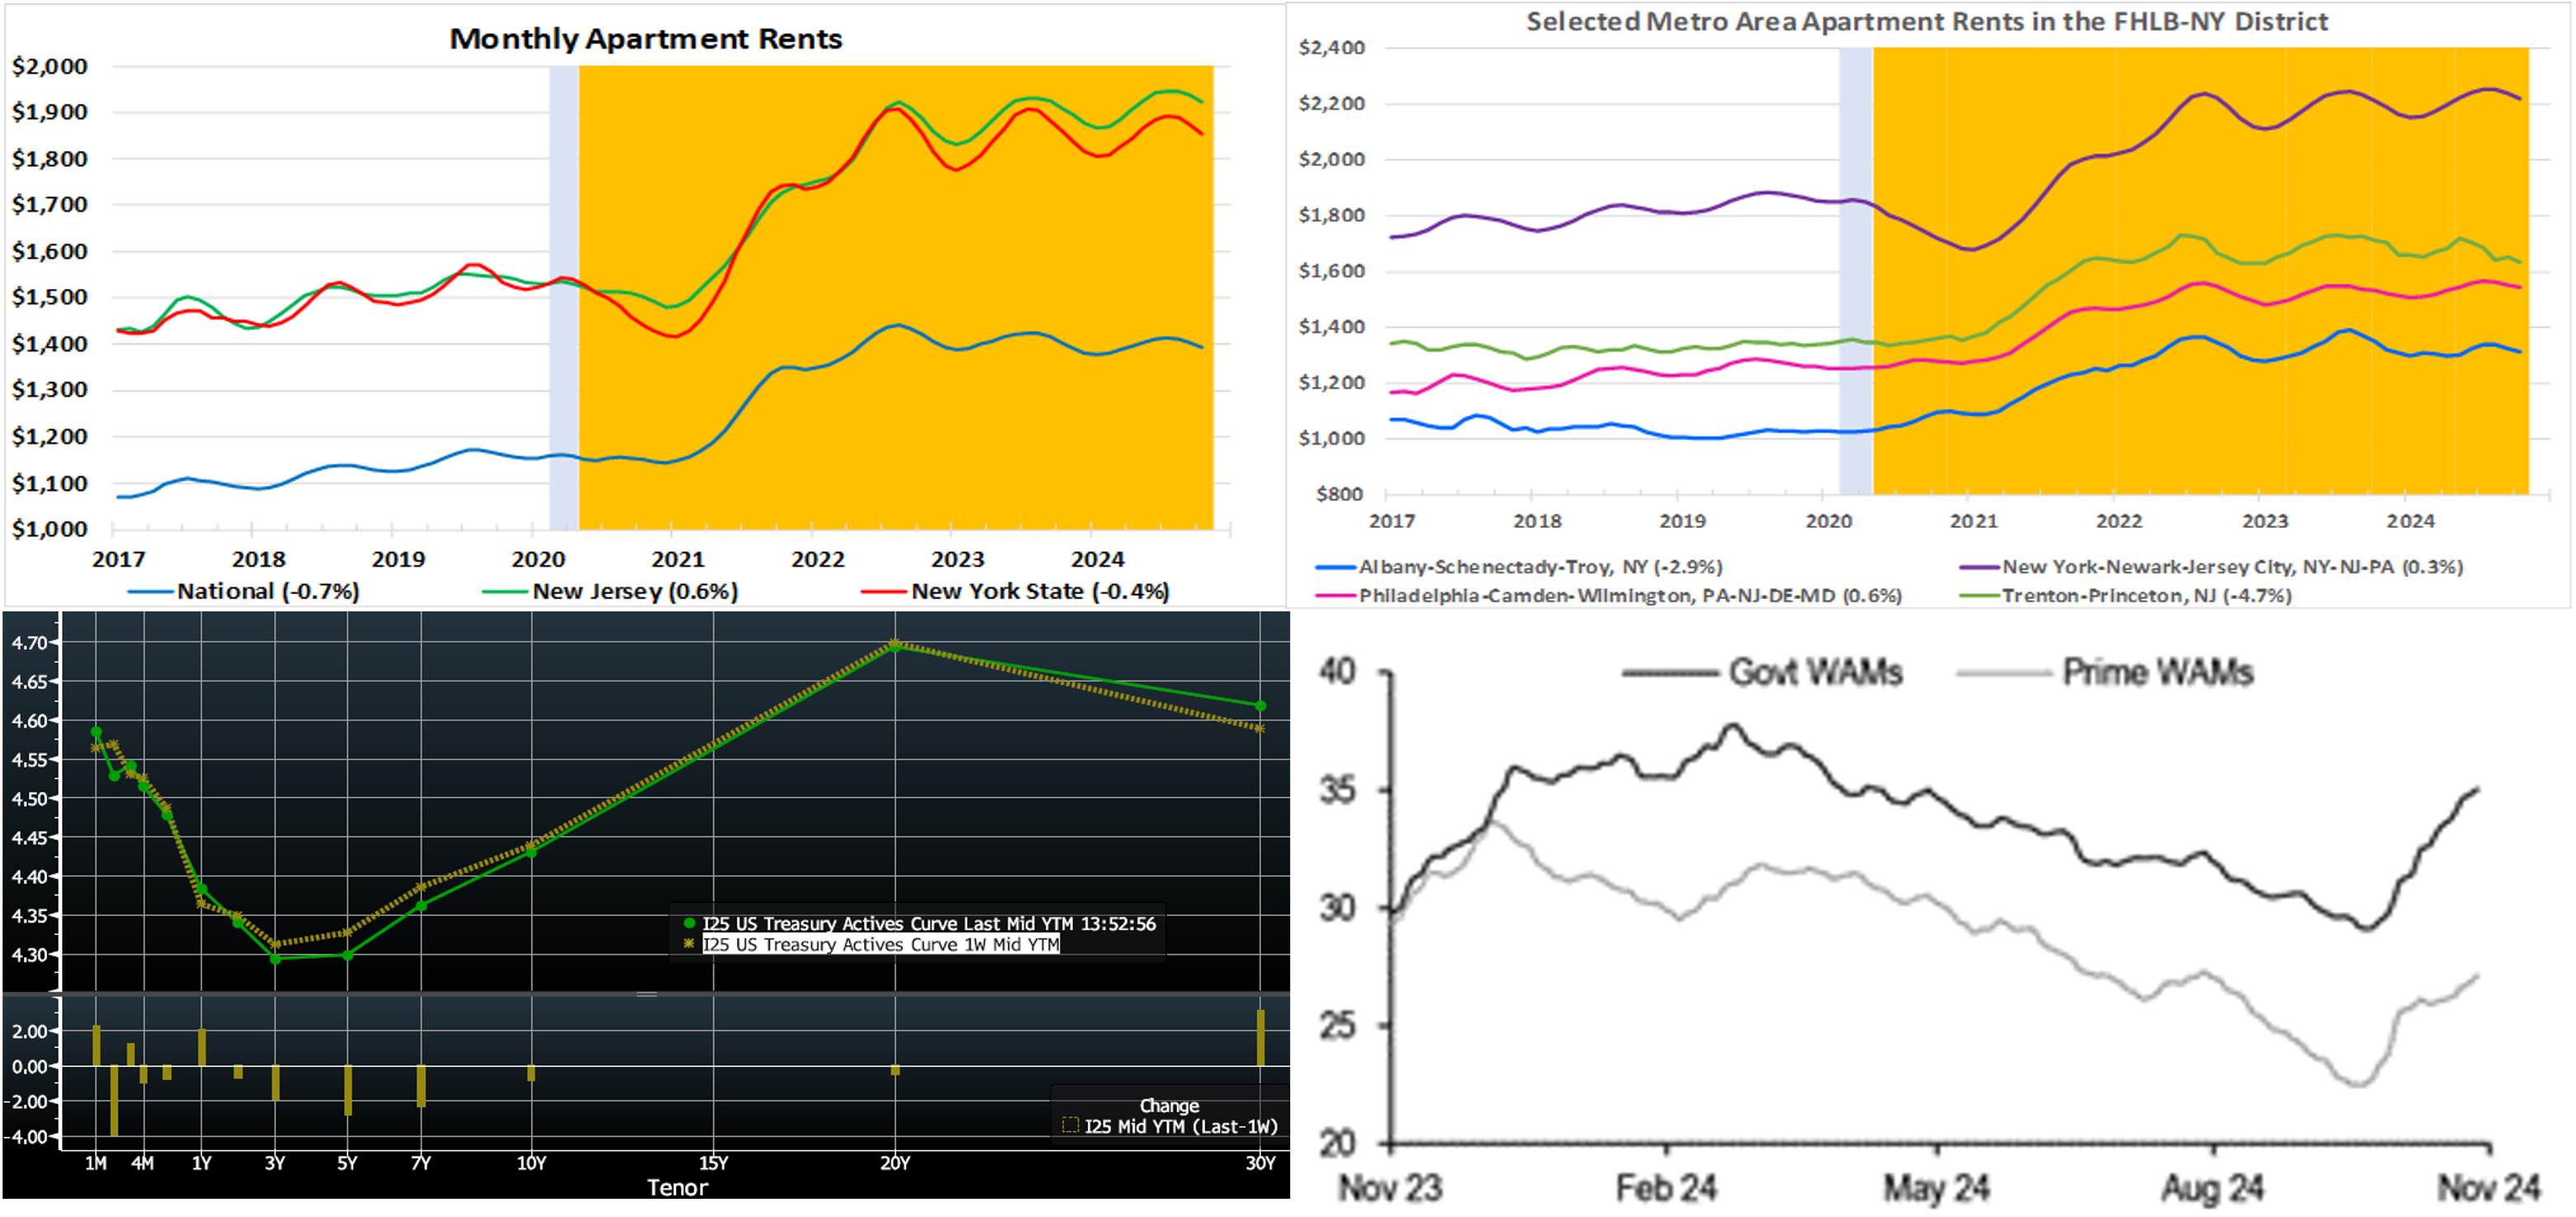Click the New York-Newark-Jersey City legend entry
Image resolution: width=2576 pixels, height=1217 pixels.
click(x=2231, y=567)
